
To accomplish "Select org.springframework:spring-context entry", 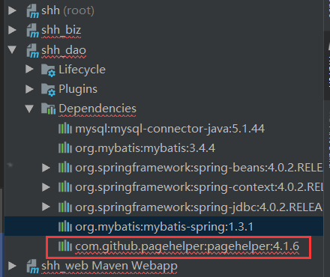I will (x=199, y=187).
